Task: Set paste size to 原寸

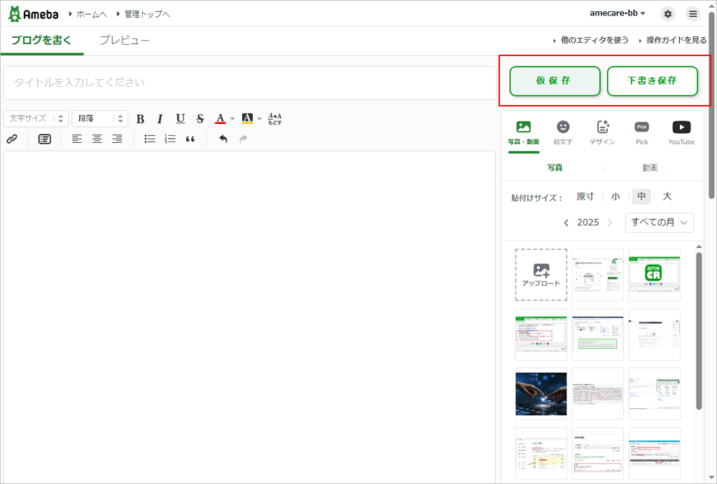Action: pyautogui.click(x=585, y=197)
